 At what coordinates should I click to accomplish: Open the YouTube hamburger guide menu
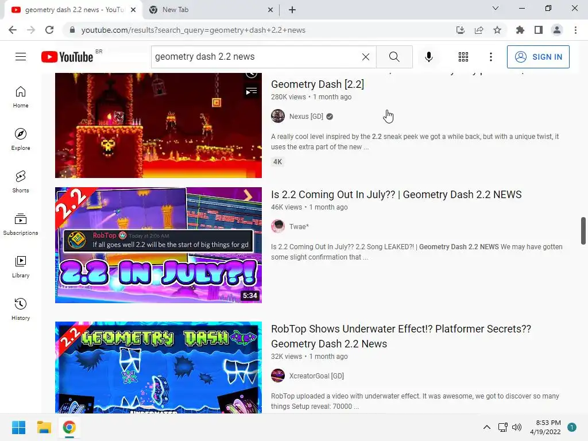(21, 57)
